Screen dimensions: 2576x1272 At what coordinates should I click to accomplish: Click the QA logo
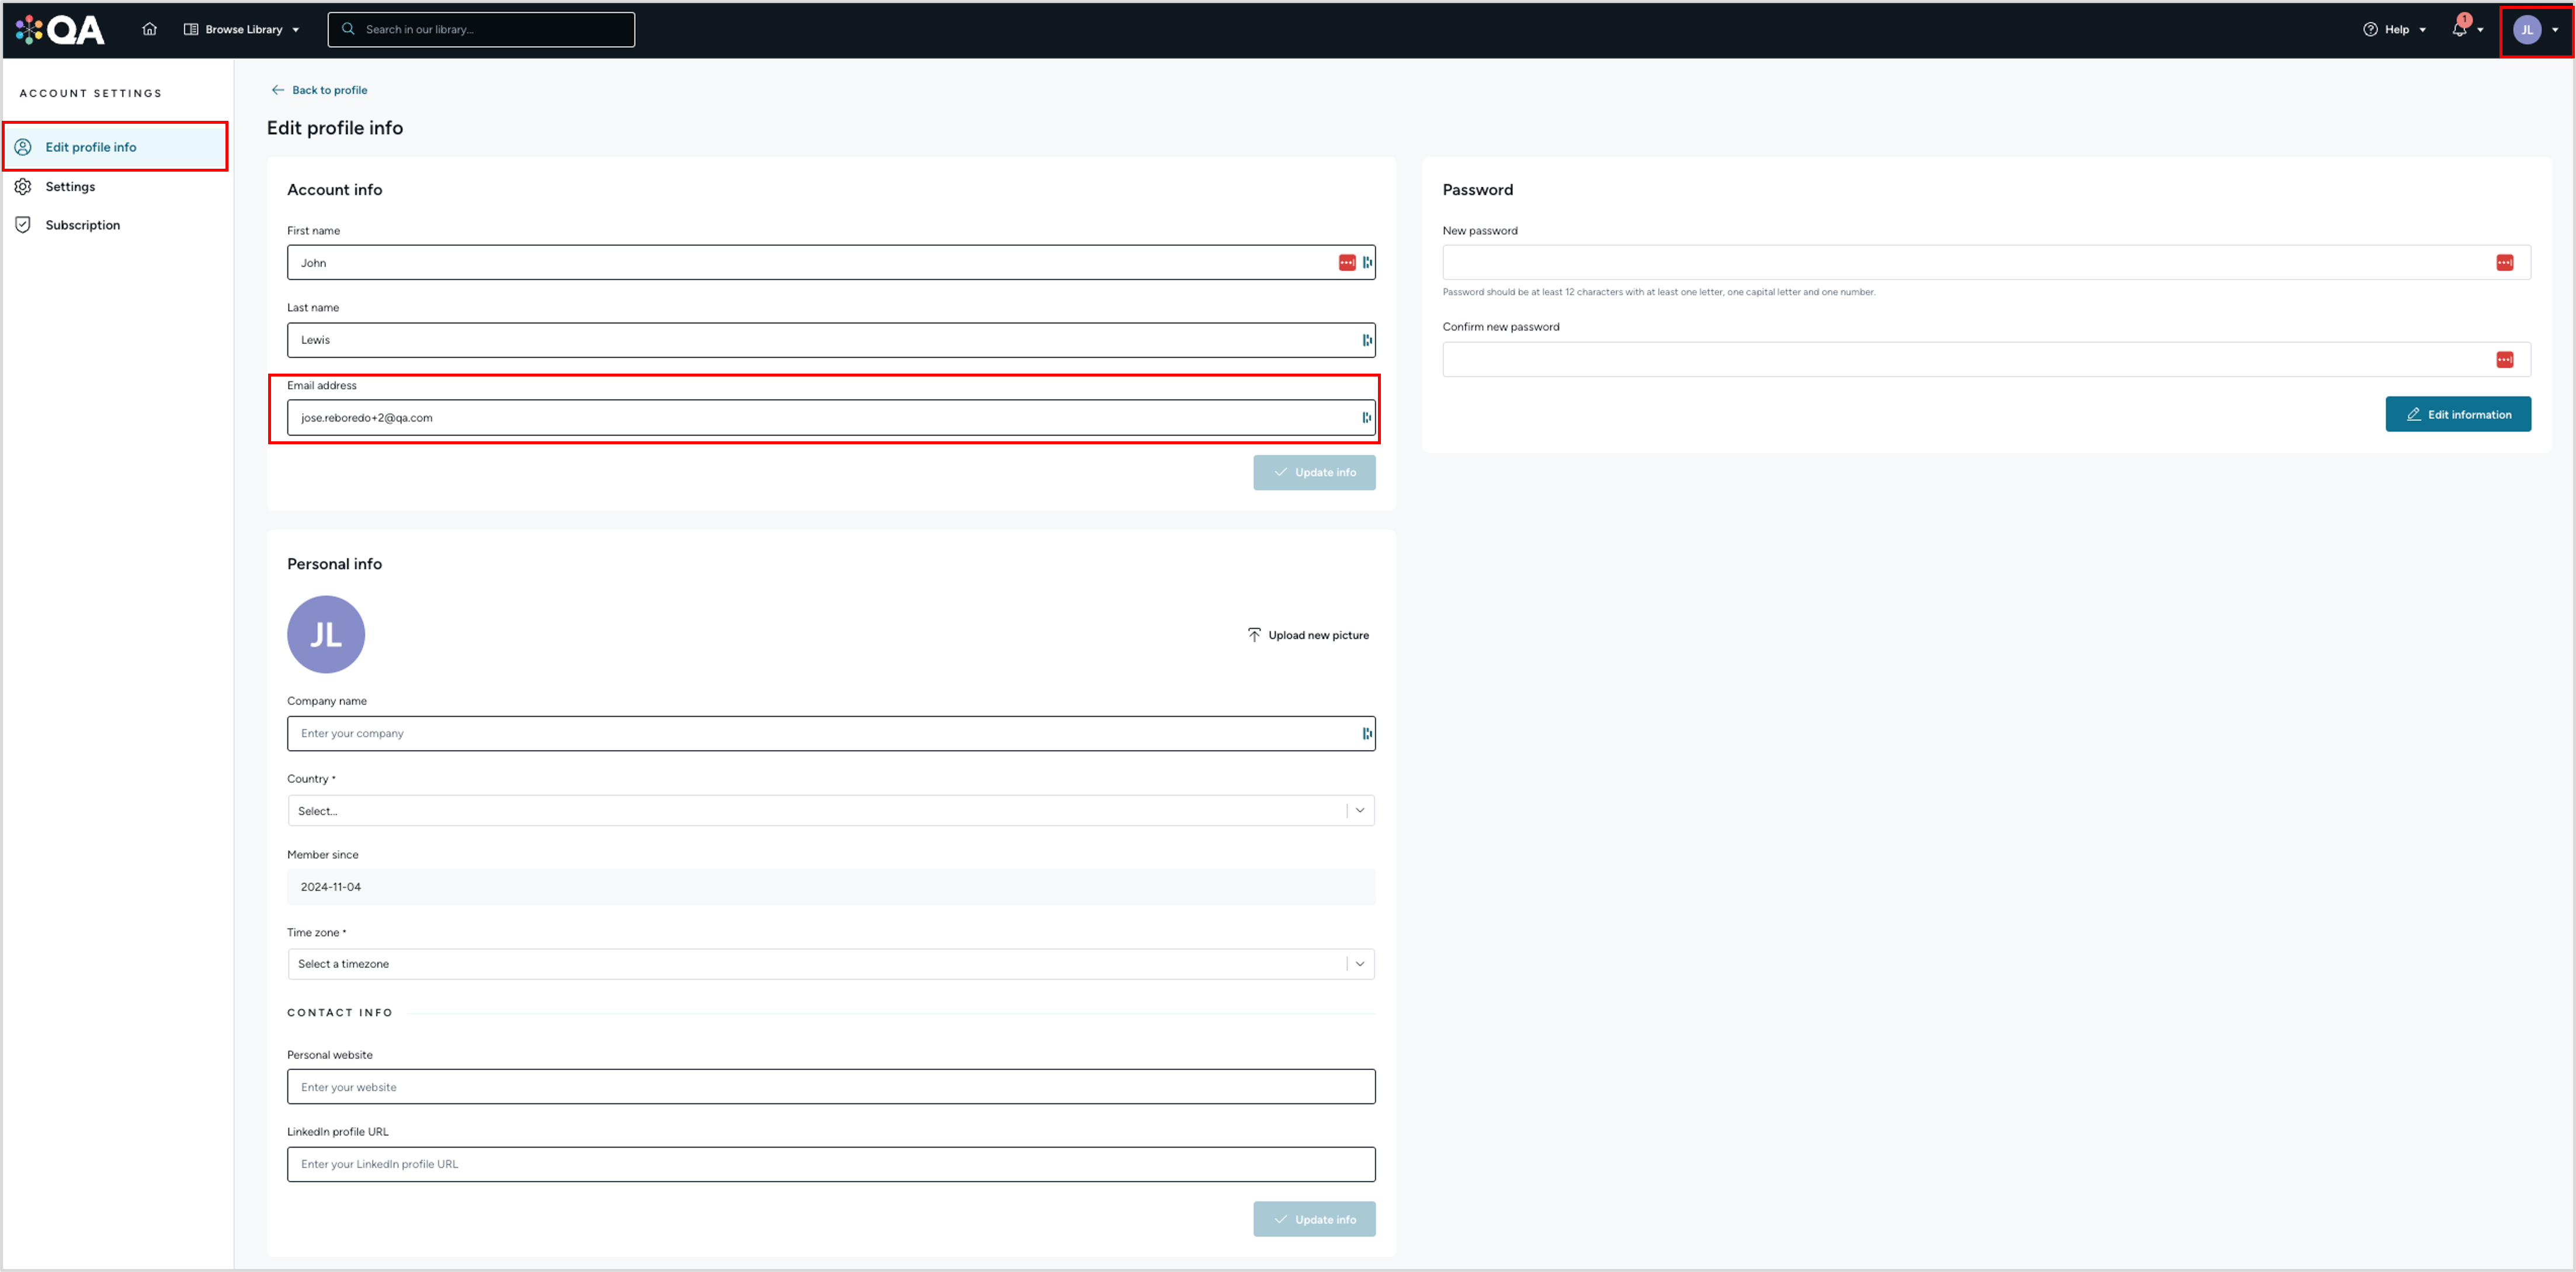point(60,30)
